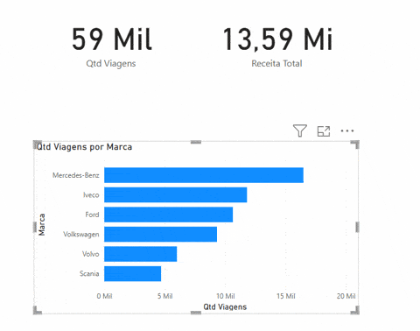Select the Iveco bar in the chart
420x331 pixels.
pos(175,194)
